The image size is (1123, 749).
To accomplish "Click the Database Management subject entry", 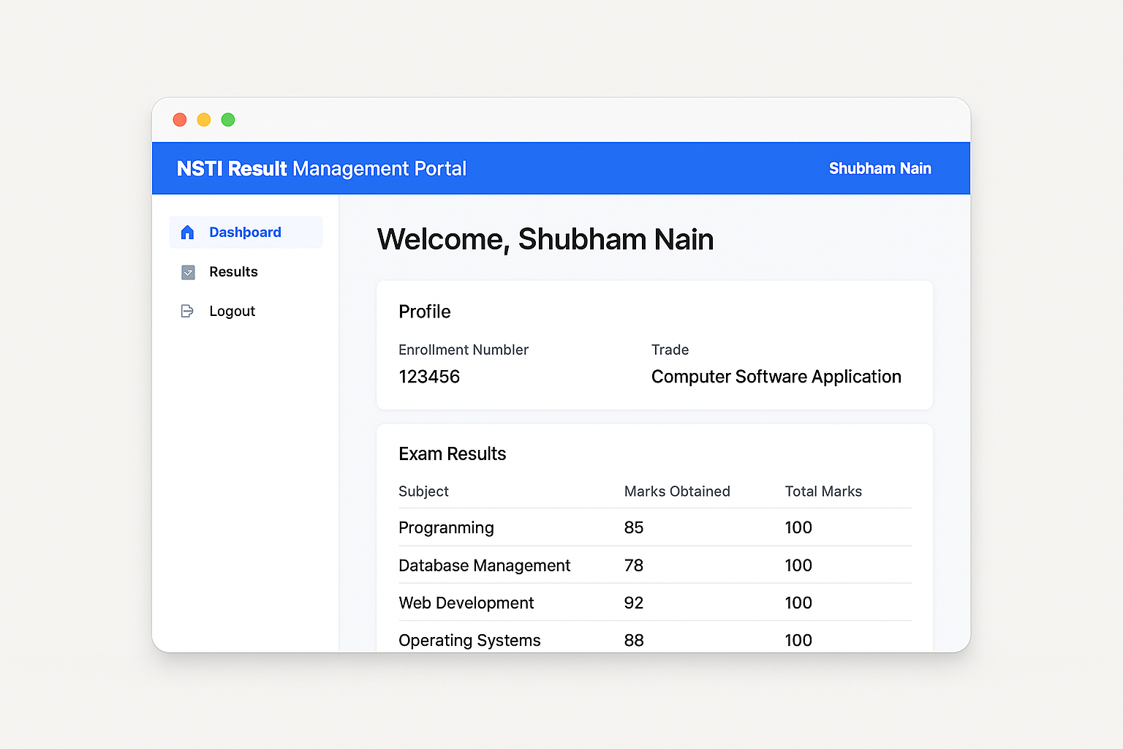I will [x=484, y=565].
